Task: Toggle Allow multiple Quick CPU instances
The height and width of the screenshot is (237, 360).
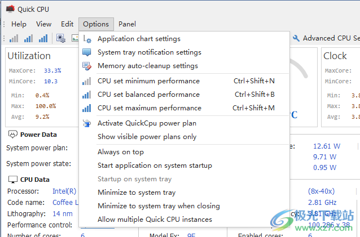Action: click(184, 220)
